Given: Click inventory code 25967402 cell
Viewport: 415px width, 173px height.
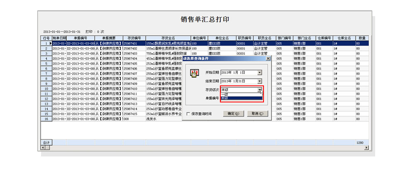Looking at the screenshot, I should click(x=134, y=48).
